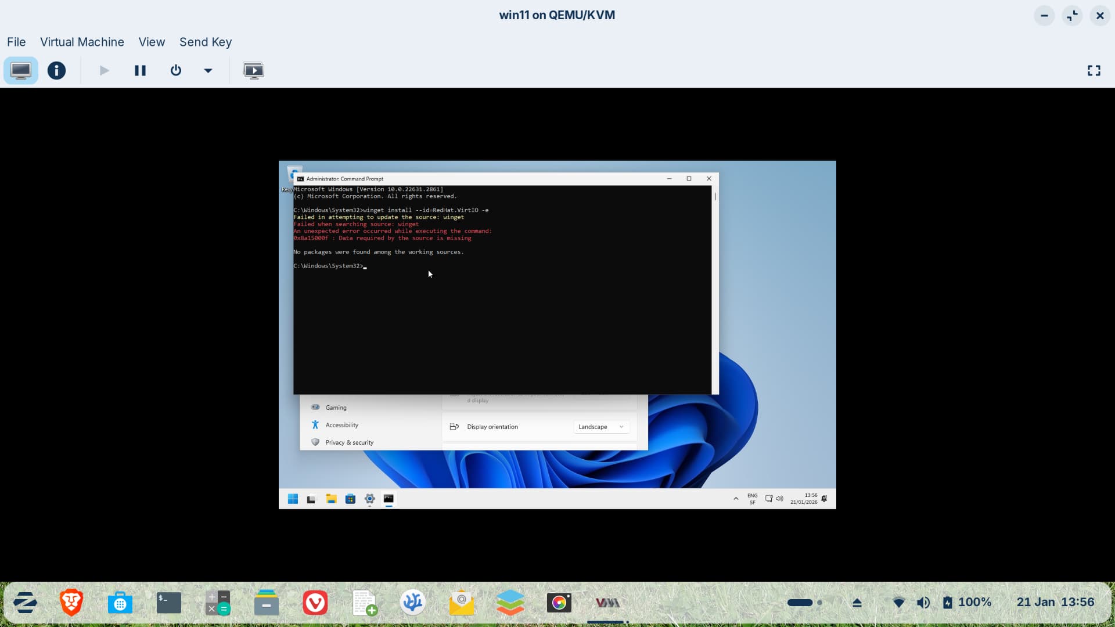Screen dimensions: 1115x627
Task: Pause the virtual machine
Action: pyautogui.click(x=140, y=71)
